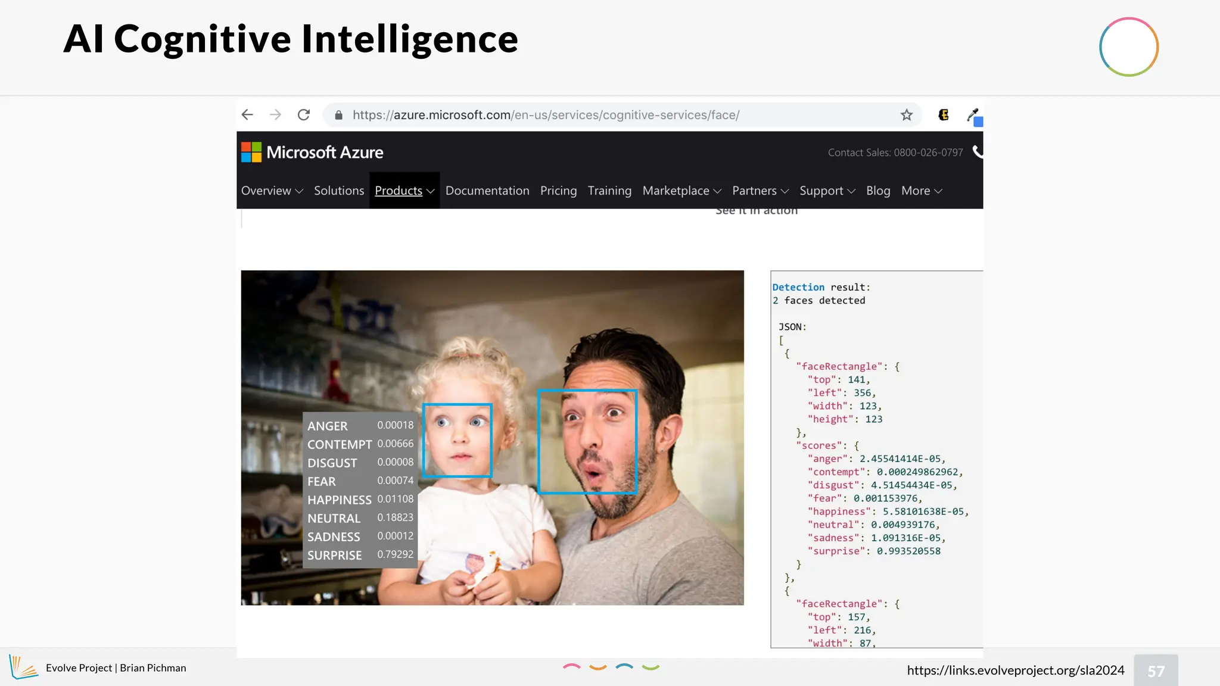Image resolution: width=1220 pixels, height=686 pixels.
Task: Bookmark the page with the star icon
Action: pos(907,115)
